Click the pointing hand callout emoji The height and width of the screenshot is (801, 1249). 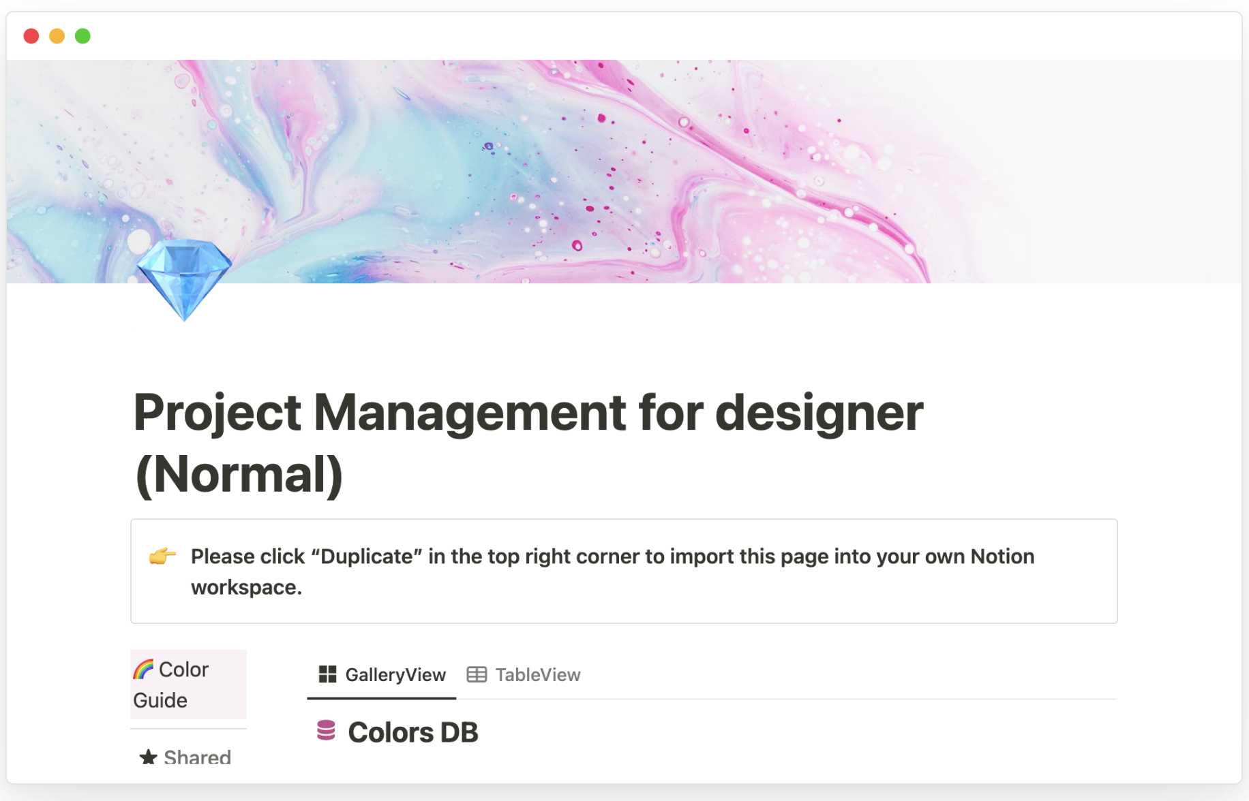pos(162,556)
